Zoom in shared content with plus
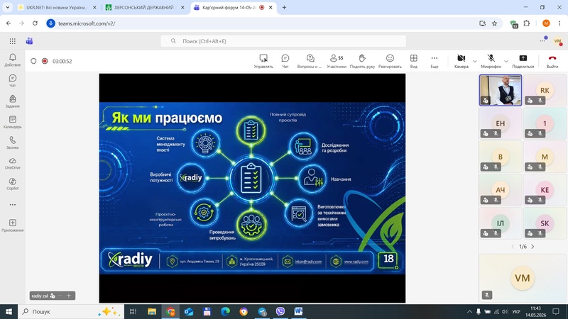Viewport: 568px width, 319px height. [68, 296]
